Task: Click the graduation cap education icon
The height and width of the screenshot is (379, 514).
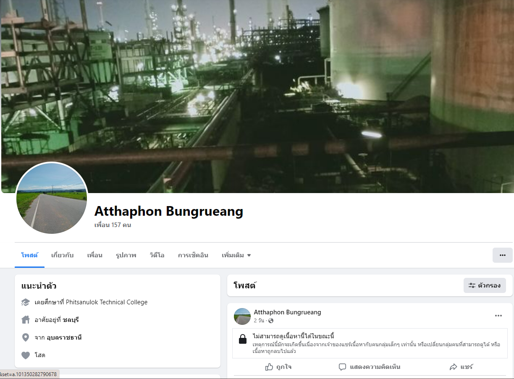Action: tap(26, 302)
